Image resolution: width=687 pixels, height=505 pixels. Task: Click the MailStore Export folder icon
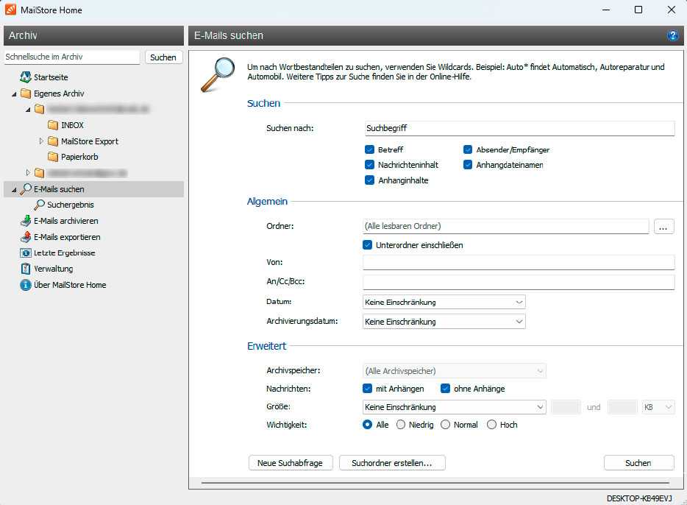[53, 141]
